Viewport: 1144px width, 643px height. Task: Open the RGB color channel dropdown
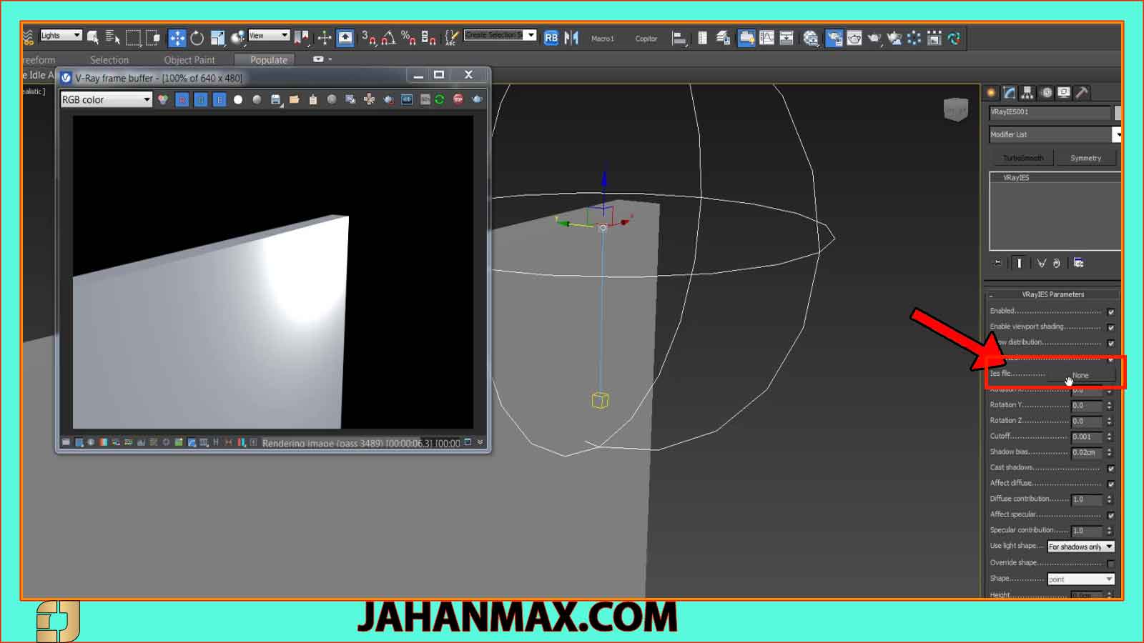[x=107, y=100]
